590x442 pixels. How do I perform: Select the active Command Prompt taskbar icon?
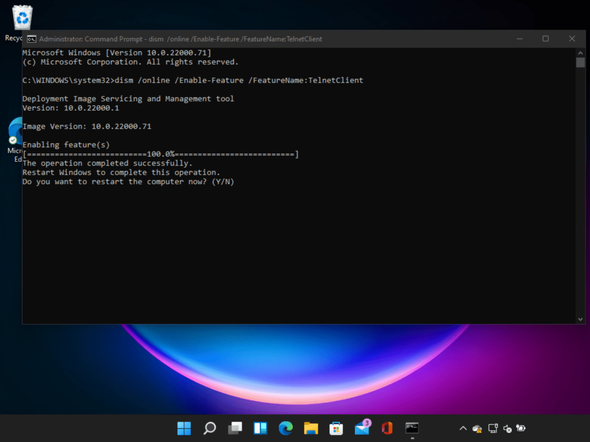pos(412,428)
